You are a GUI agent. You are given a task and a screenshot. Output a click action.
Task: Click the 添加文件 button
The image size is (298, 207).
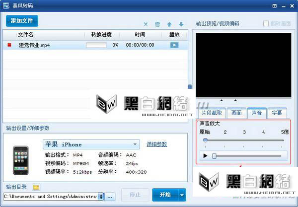coord(22,21)
